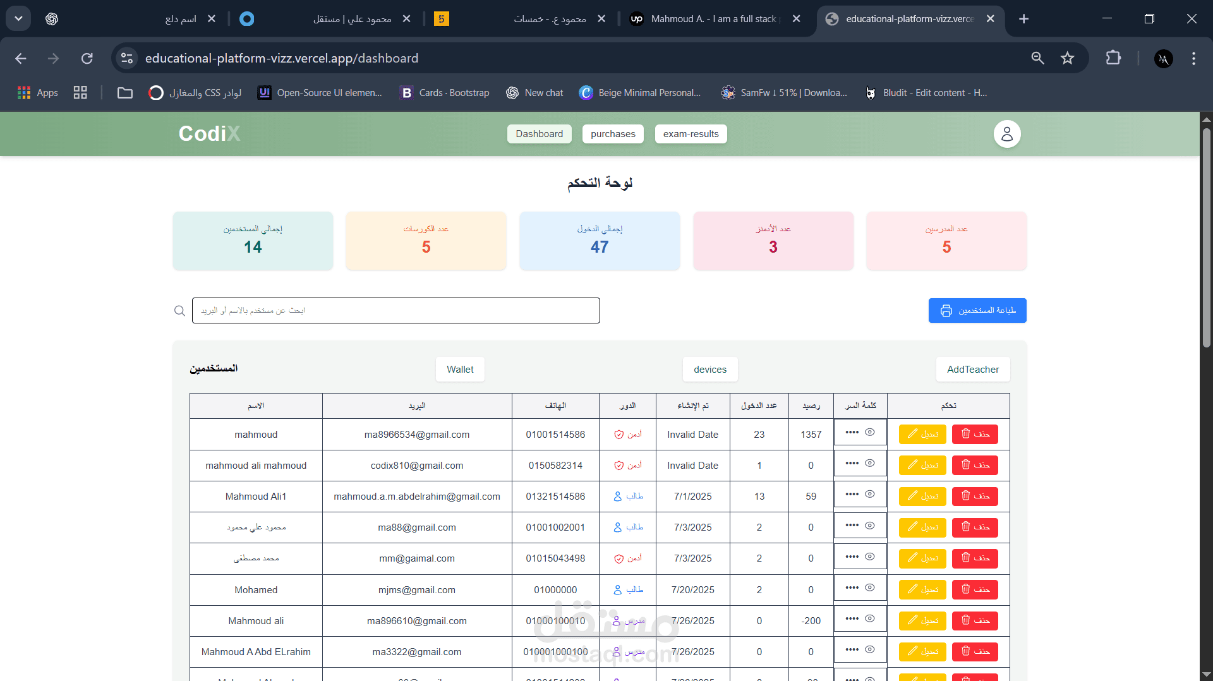Screen dimensions: 1213x681
Task: Click the site info icon in address bar
Action: (x=127, y=58)
